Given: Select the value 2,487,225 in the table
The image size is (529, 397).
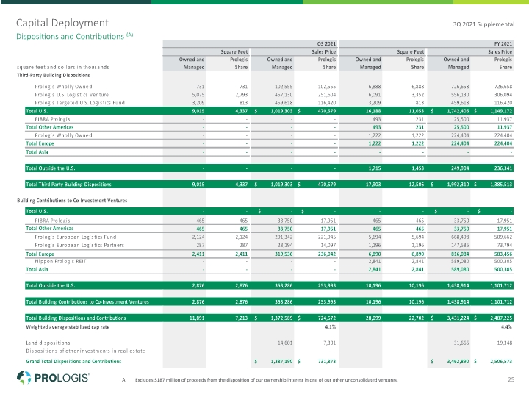Looking at the screenshot, I should (501, 318).
